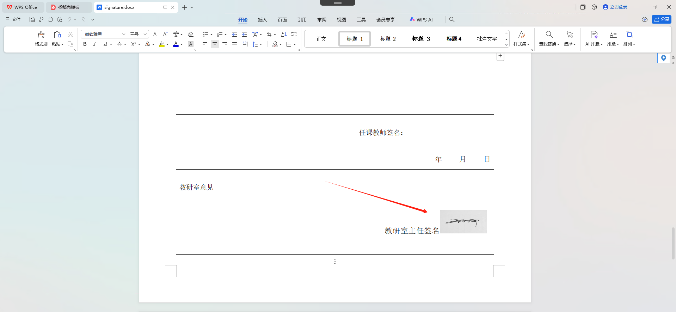Switch to the 找稻壳模板 tab

[69, 7]
